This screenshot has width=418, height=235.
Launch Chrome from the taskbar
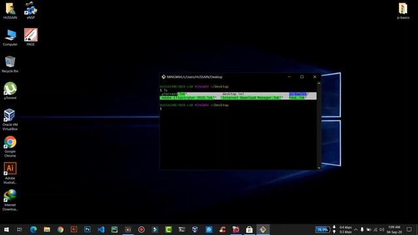pos(61,229)
